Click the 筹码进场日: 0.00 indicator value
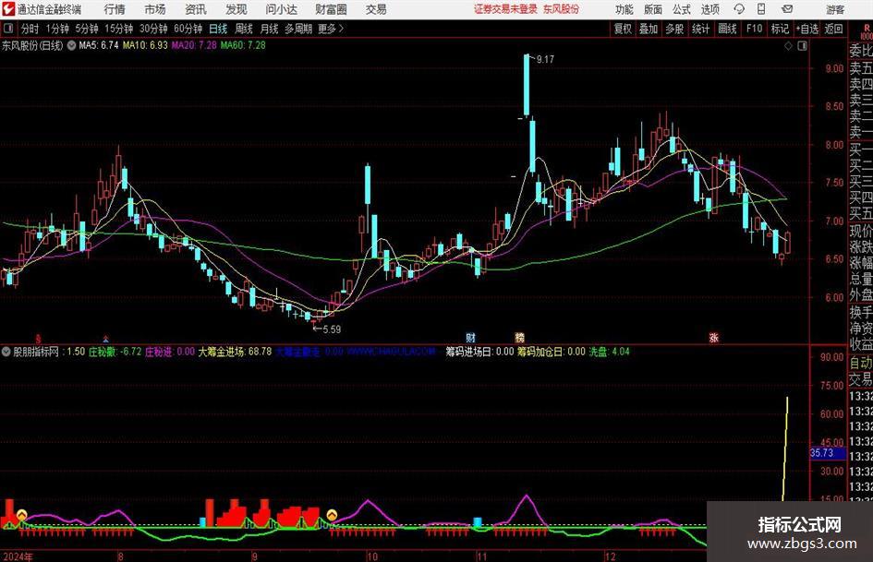The image size is (873, 562). 479,352
